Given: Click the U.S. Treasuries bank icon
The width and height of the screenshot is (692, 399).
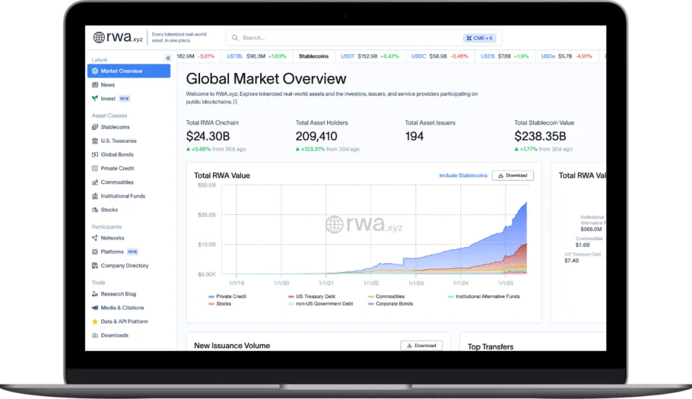Looking at the screenshot, I should 95,141.
